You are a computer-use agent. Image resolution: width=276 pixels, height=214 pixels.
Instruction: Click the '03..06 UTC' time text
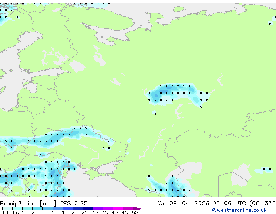(x=229, y=203)
